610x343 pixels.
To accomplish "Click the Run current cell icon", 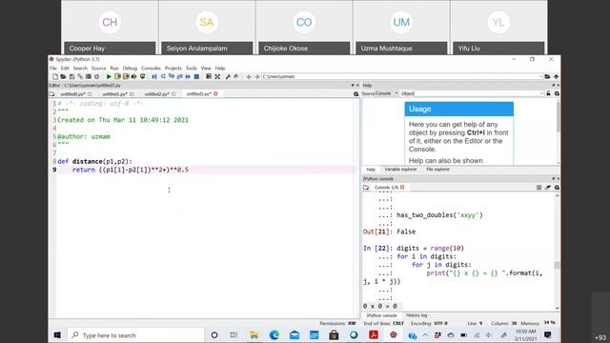I will click(117, 76).
